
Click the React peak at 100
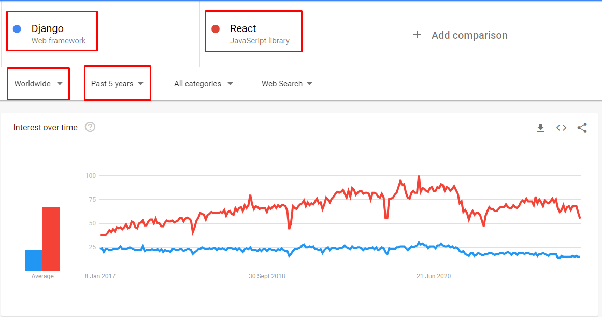(x=419, y=176)
